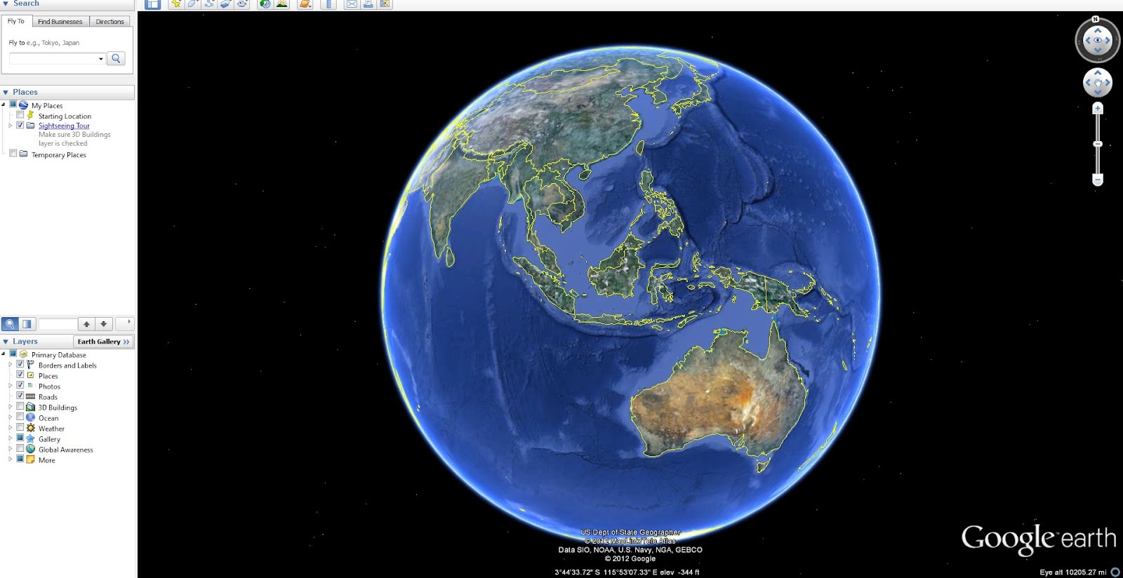The image size is (1123, 578).
Task: Click the planet switcher icon in toolbar
Action: click(305, 4)
